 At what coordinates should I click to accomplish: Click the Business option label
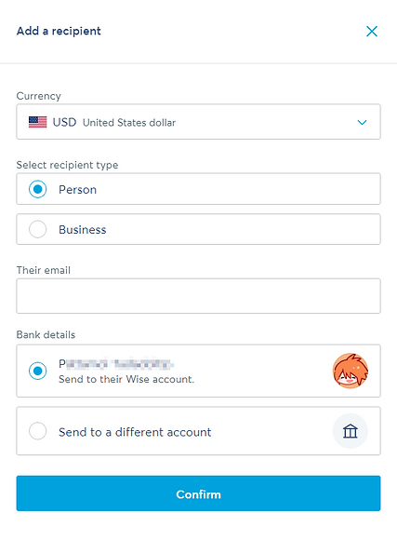pos(83,230)
